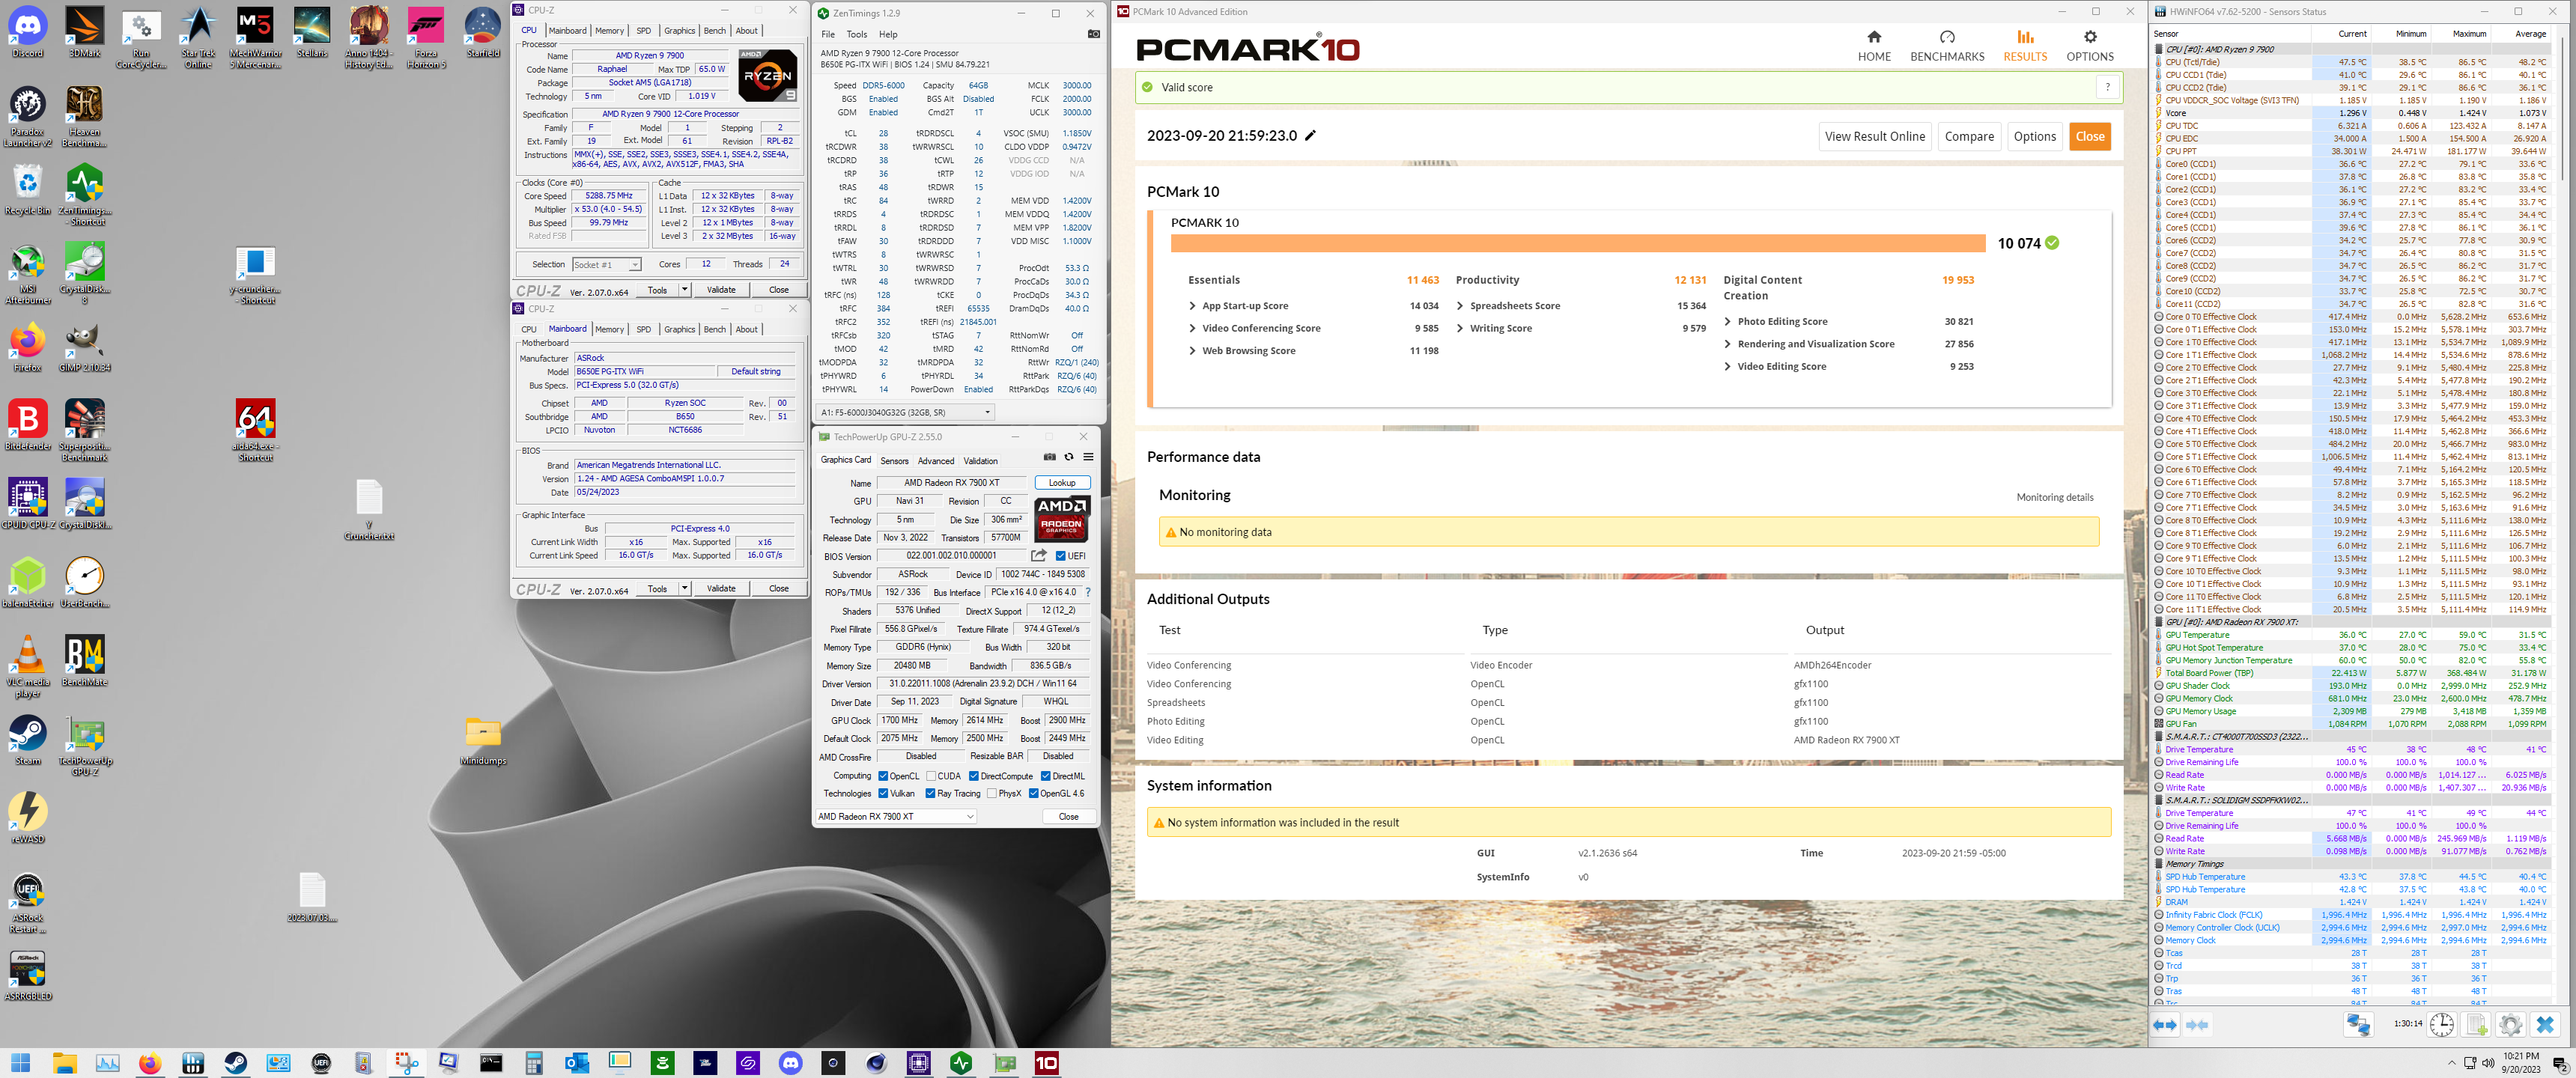This screenshot has width=2576, height=1078.
Task: Switch to Memory tab in top CPU-Z
Action: pos(609,31)
